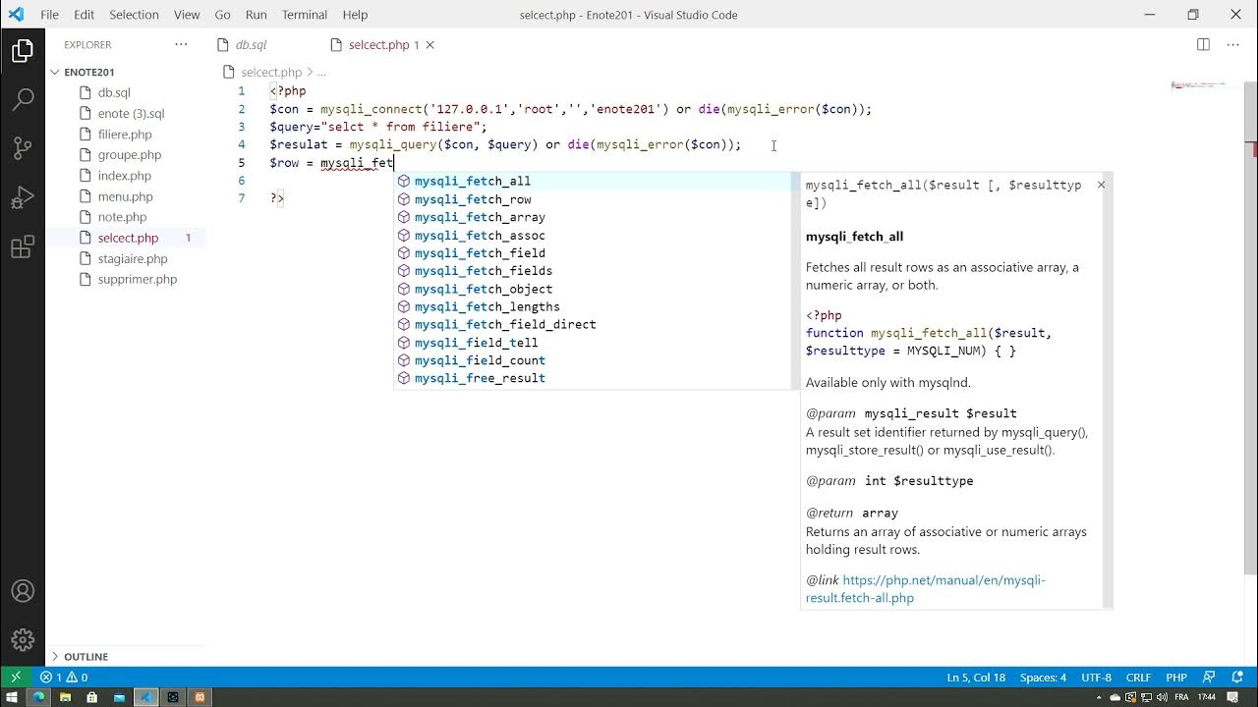1258x707 pixels.
Task: Open the Edit menu
Action: (x=84, y=15)
